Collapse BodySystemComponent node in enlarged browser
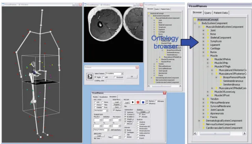252x144 pixels. (195, 23)
